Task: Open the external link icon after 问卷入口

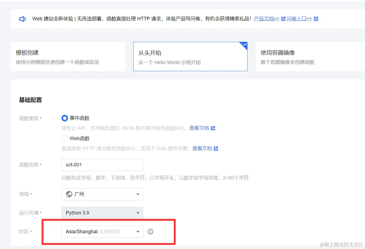Action: click(316, 18)
